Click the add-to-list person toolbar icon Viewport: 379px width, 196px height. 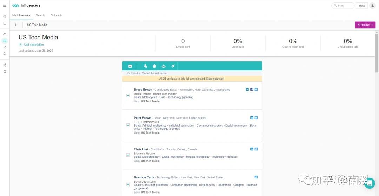click(x=145, y=66)
